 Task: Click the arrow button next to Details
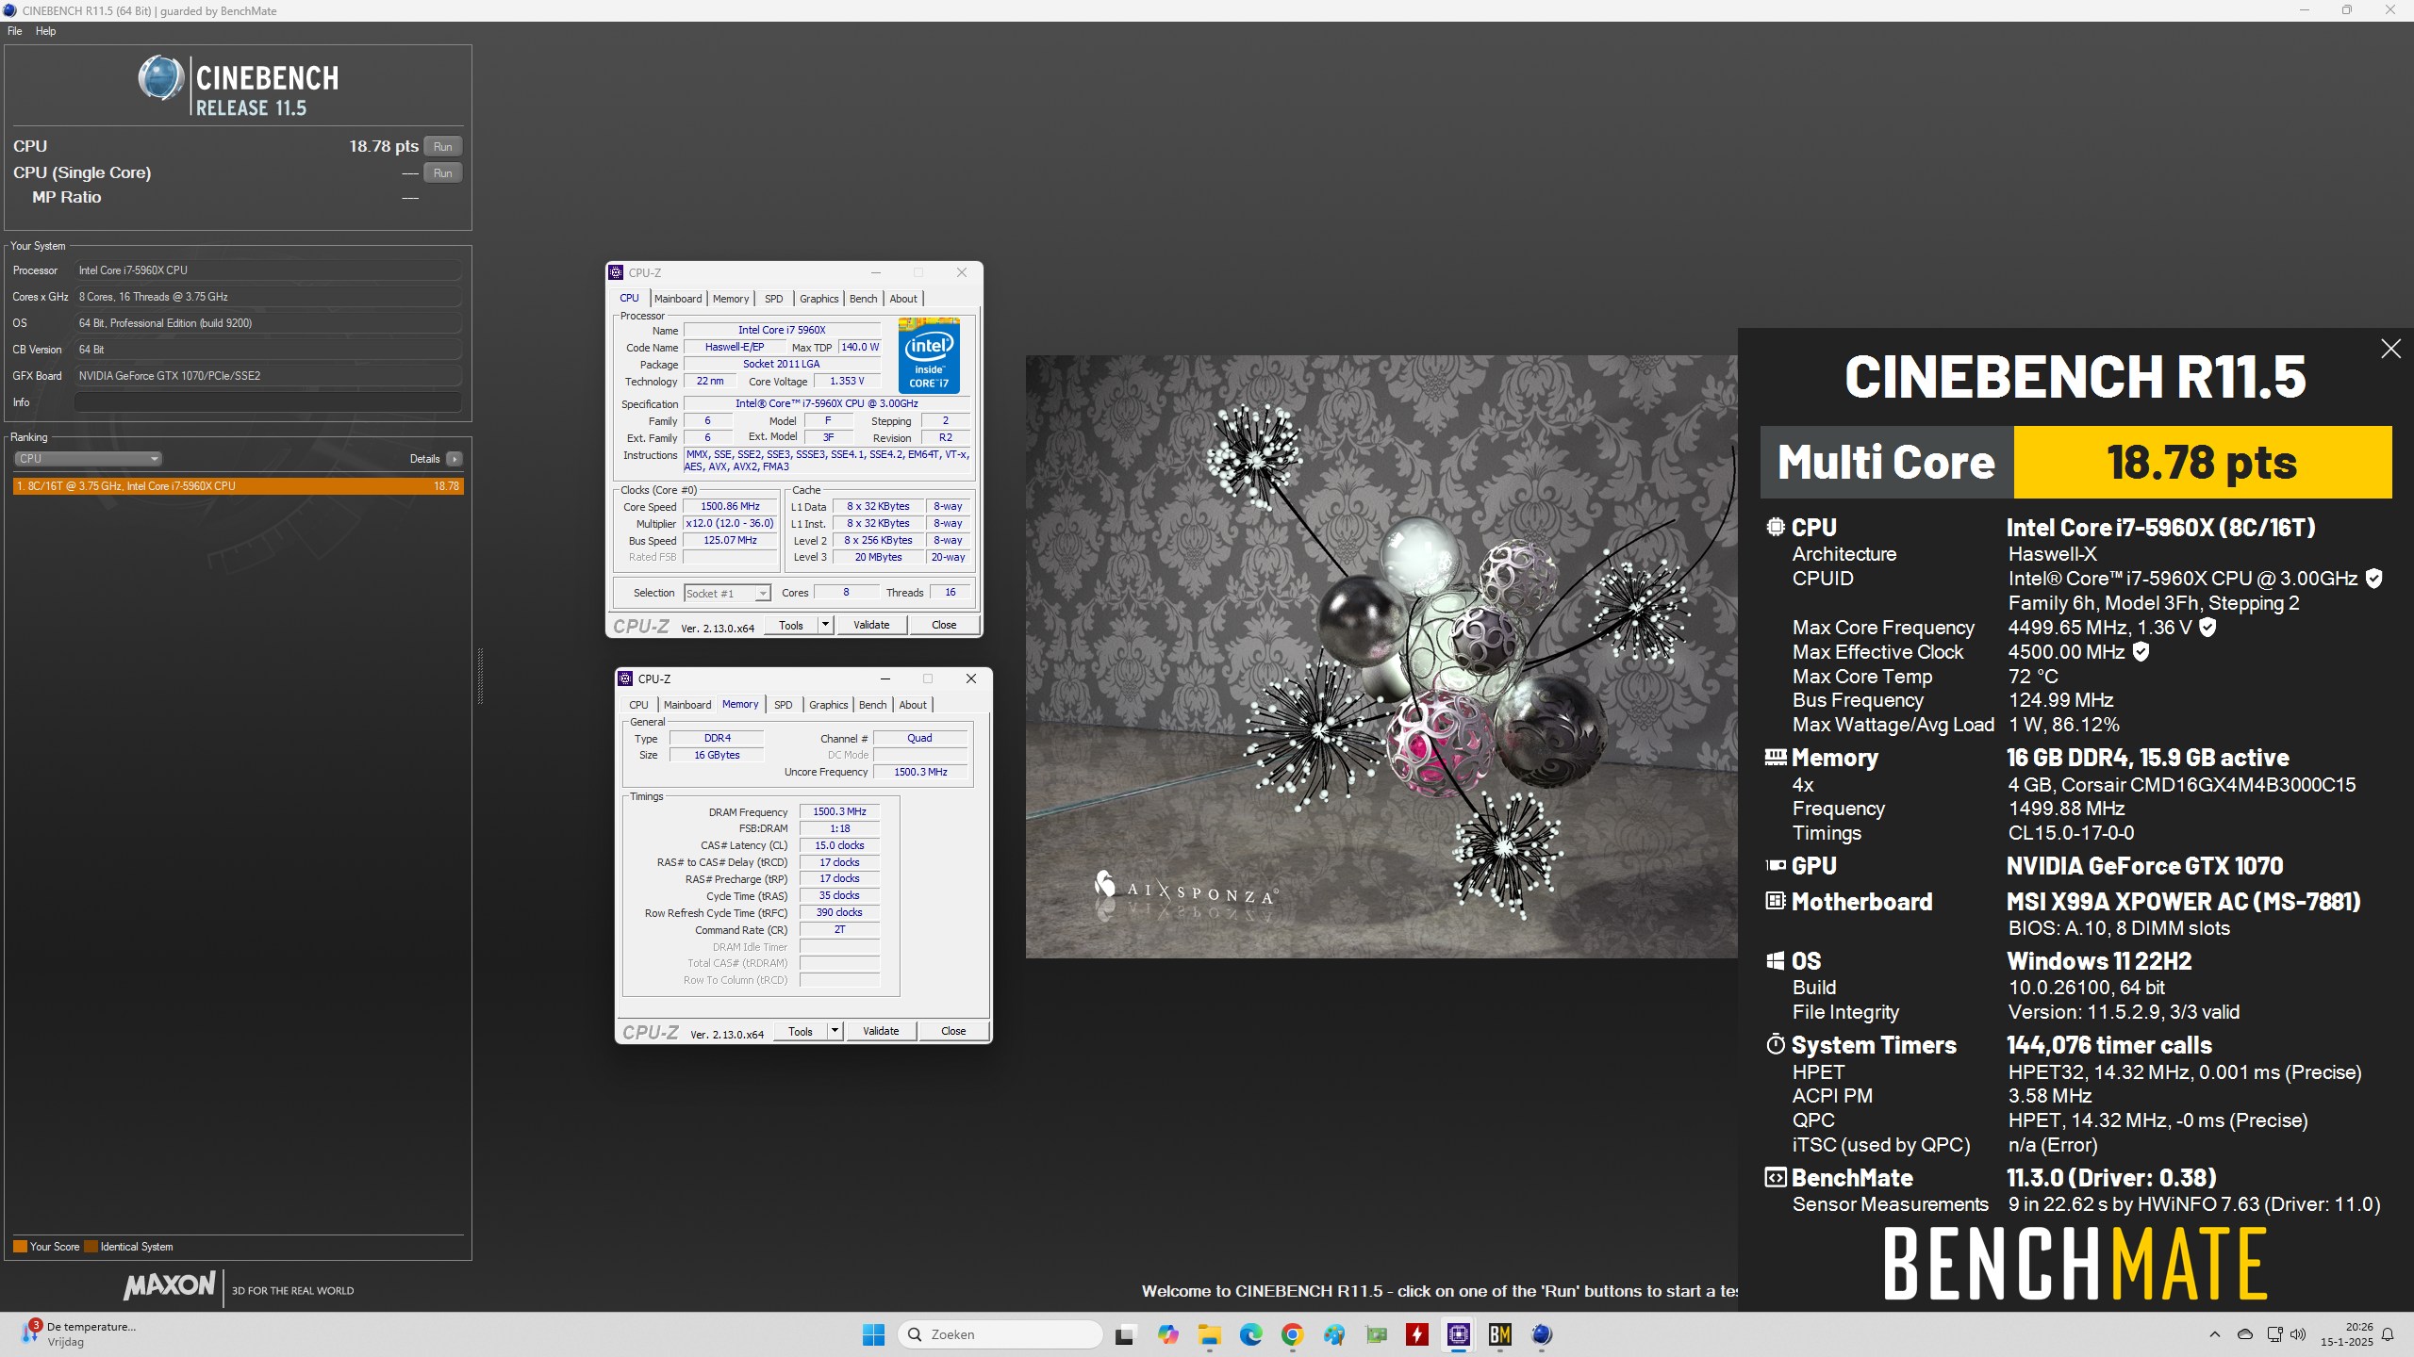click(x=455, y=459)
